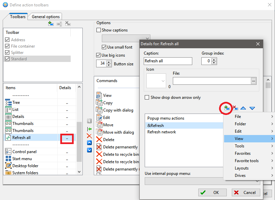
Task: Browse for icon file with ellipsis button
Action: click(x=254, y=81)
